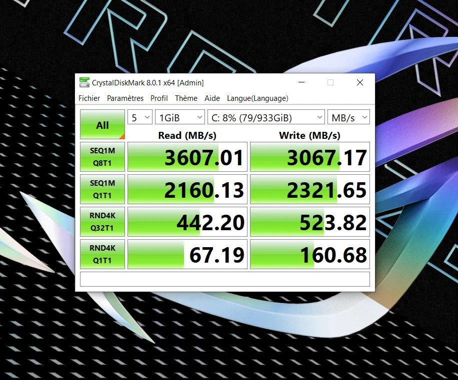Close the CrystalDiskMark window
Screen dimensions: 458x380
(360, 82)
